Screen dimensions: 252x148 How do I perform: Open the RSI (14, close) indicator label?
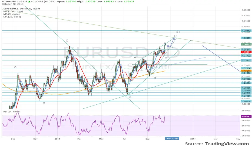point(12,111)
